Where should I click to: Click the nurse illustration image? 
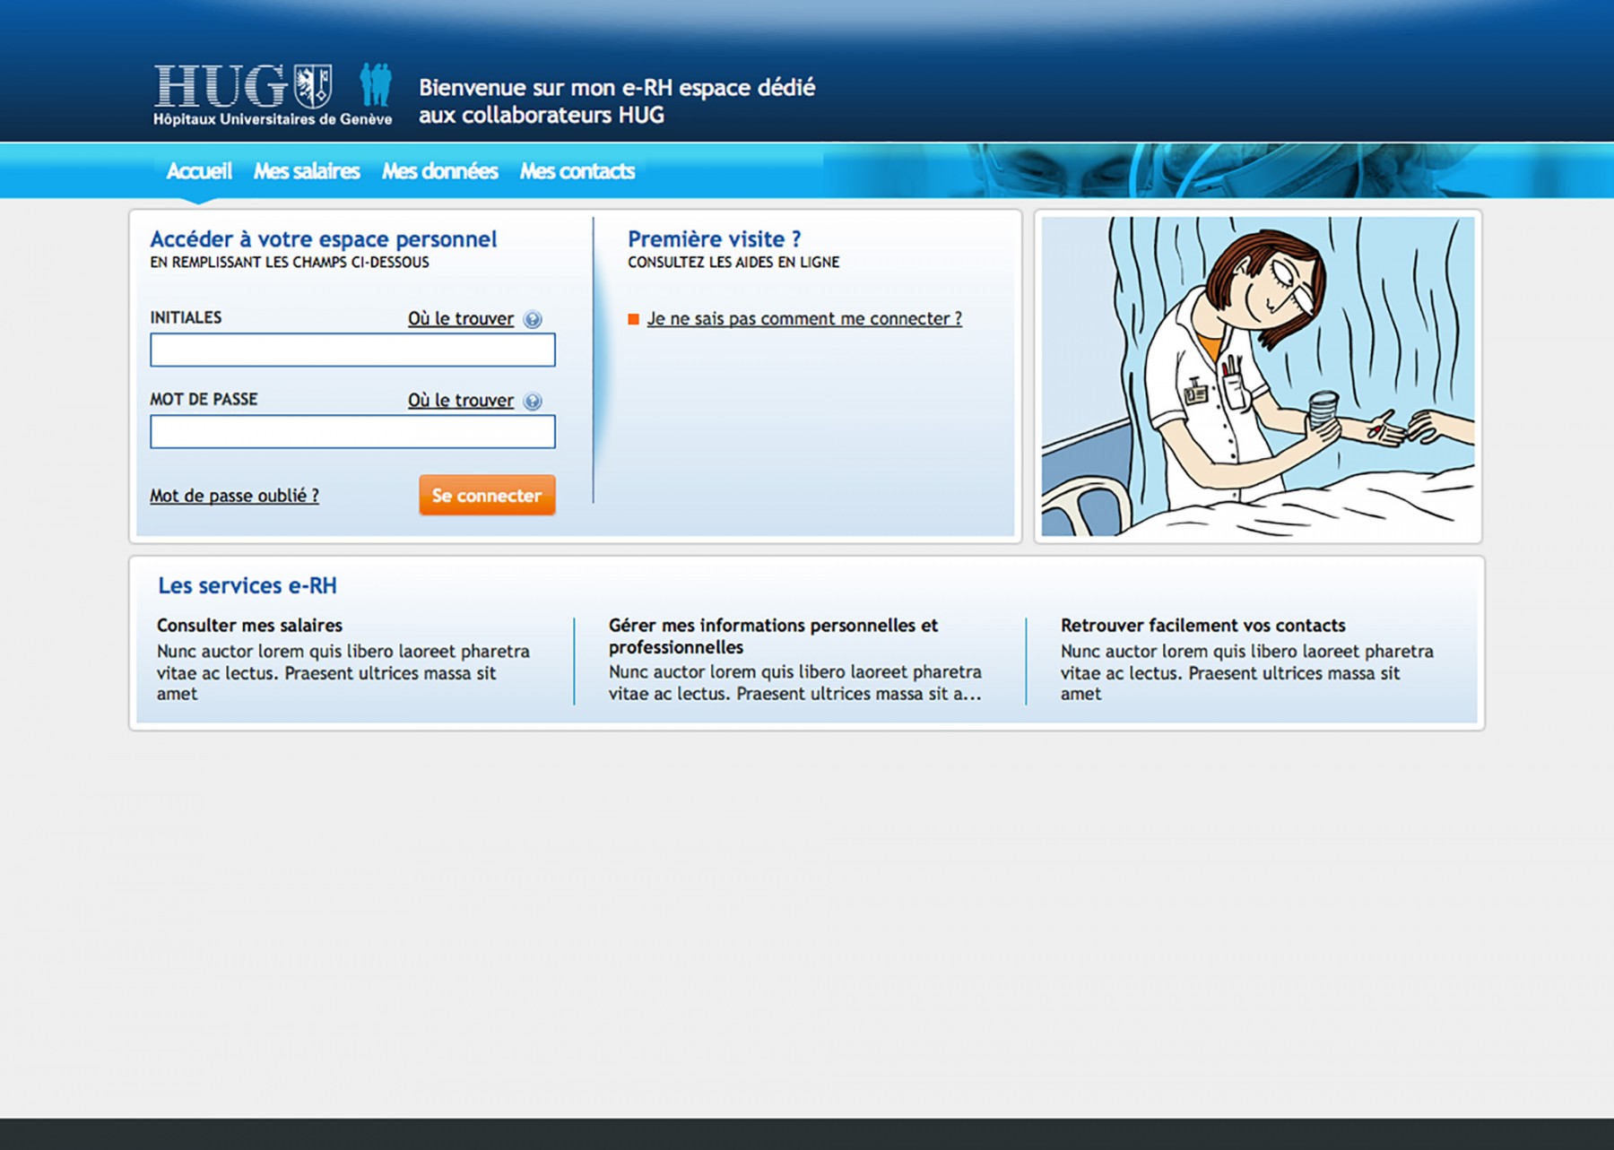[1257, 376]
